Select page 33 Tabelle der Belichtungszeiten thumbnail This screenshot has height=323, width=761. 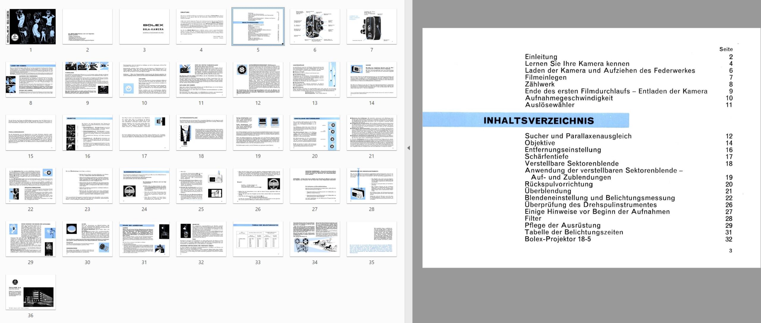tap(258, 239)
